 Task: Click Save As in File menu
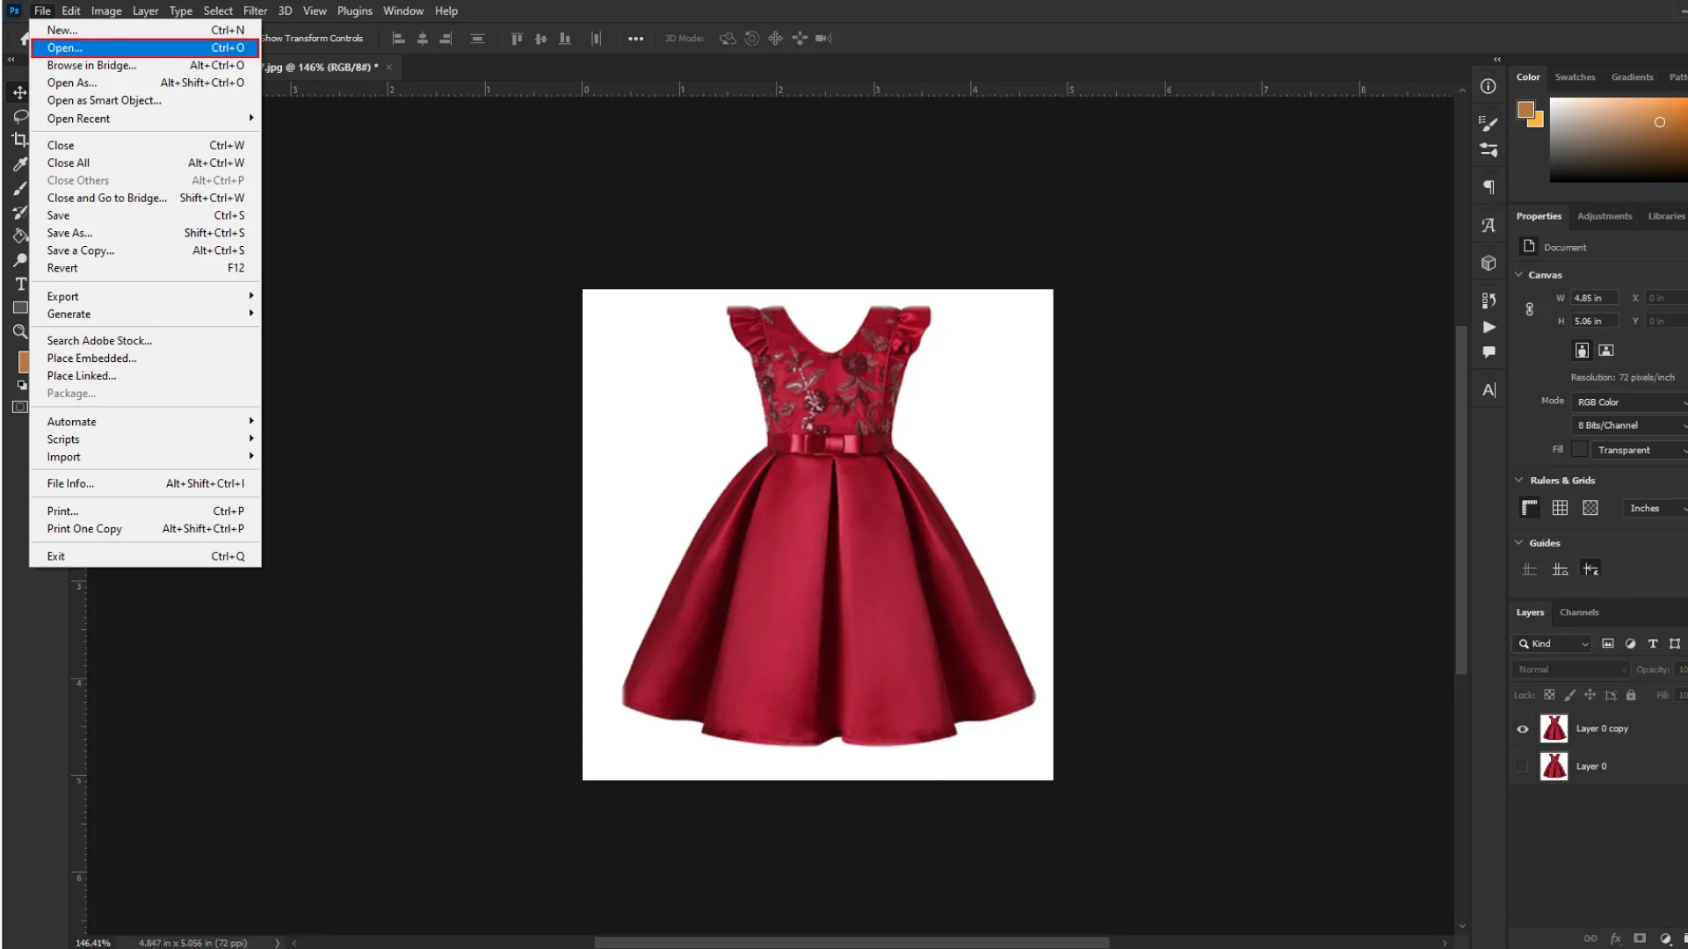click(x=69, y=233)
